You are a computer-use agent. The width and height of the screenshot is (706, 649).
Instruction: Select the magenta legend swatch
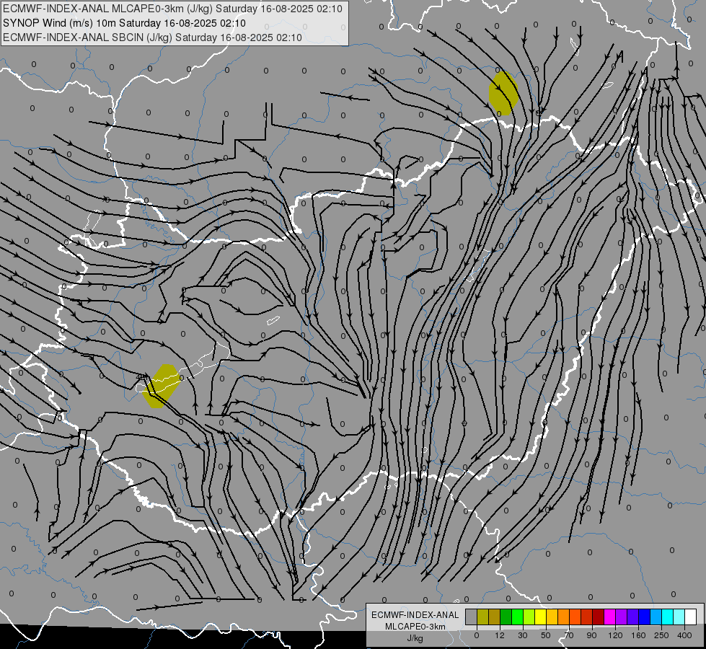point(610,617)
